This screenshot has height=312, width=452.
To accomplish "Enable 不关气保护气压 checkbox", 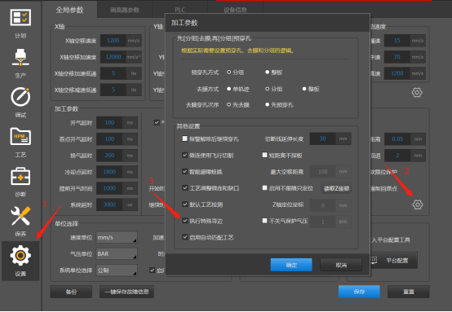I will [264, 221].
